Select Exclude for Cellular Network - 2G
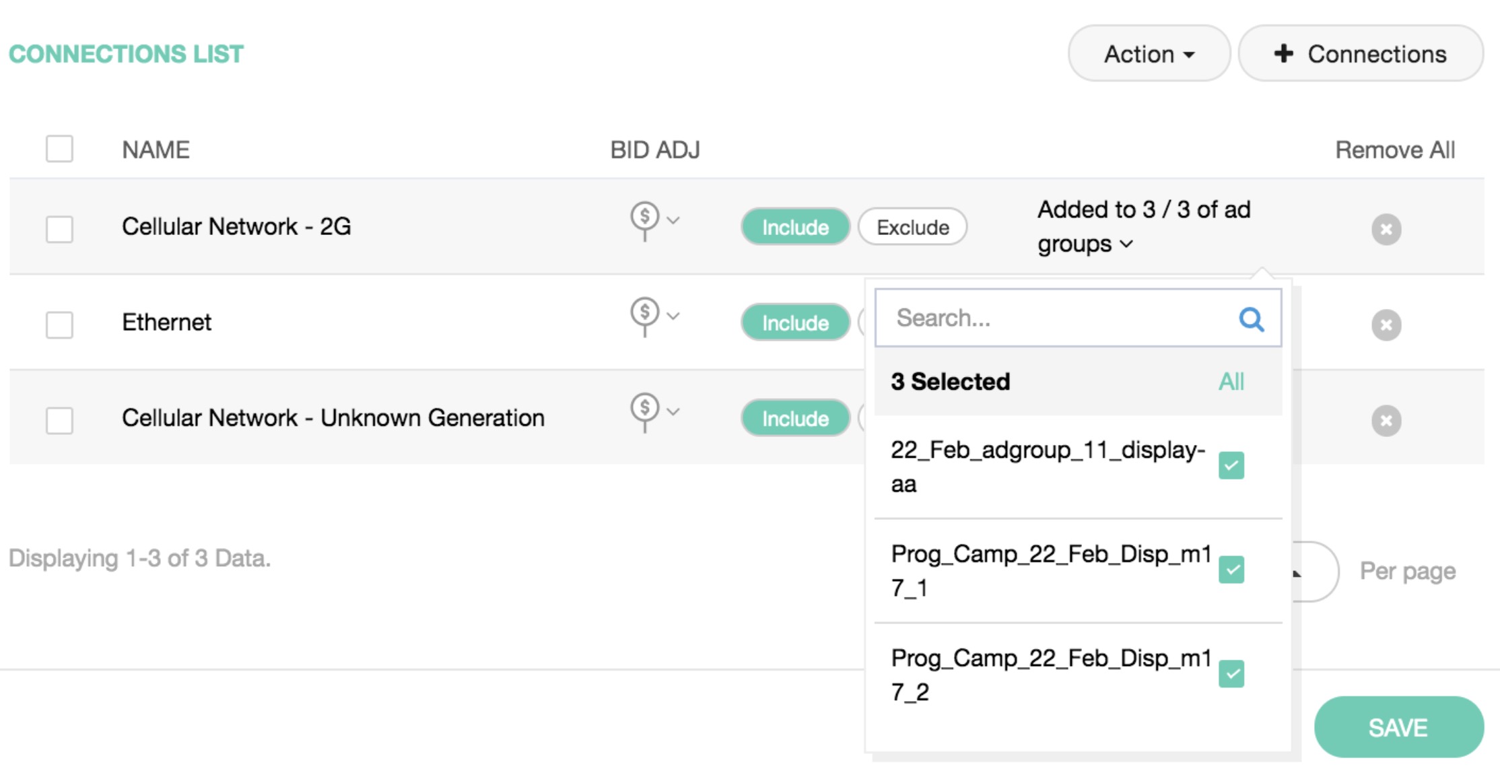1500x777 pixels. click(912, 228)
